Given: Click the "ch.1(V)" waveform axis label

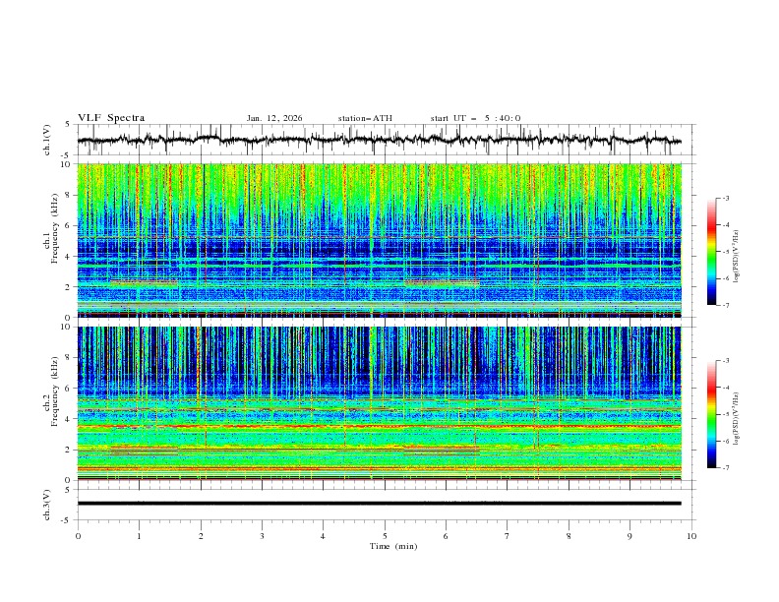Looking at the screenshot, I should tap(47, 140).
